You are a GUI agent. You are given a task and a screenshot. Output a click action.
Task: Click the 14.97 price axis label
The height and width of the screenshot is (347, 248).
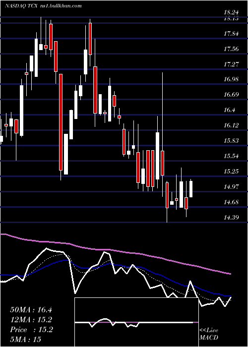click(231, 187)
